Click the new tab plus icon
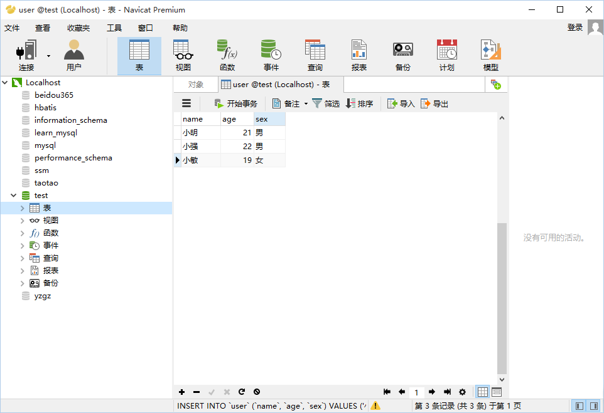This screenshot has height=413, width=604. tap(496, 85)
